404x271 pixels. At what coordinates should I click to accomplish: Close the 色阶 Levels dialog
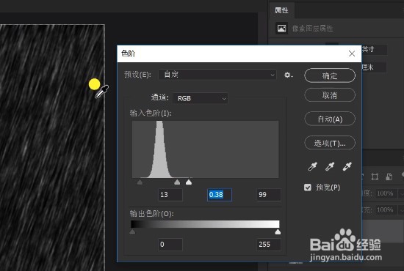[x=352, y=53]
